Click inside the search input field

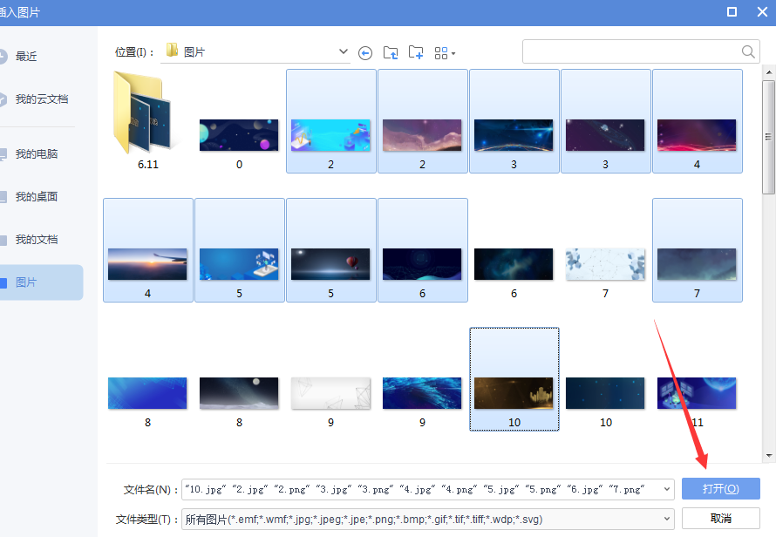(632, 51)
